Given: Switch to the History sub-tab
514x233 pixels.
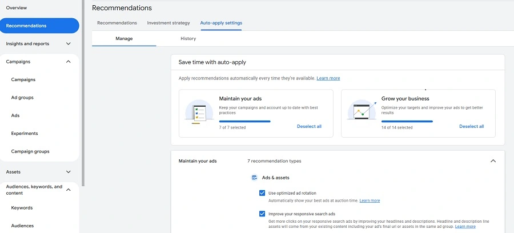Looking at the screenshot, I should coord(188,39).
